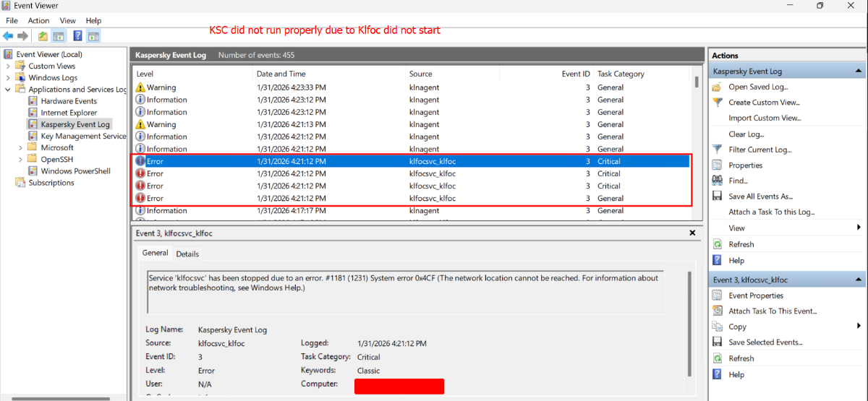Click the blue Help question-mark toolbar icon

click(x=77, y=35)
